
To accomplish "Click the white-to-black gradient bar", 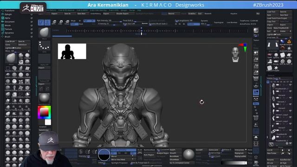I will click(234, 163).
